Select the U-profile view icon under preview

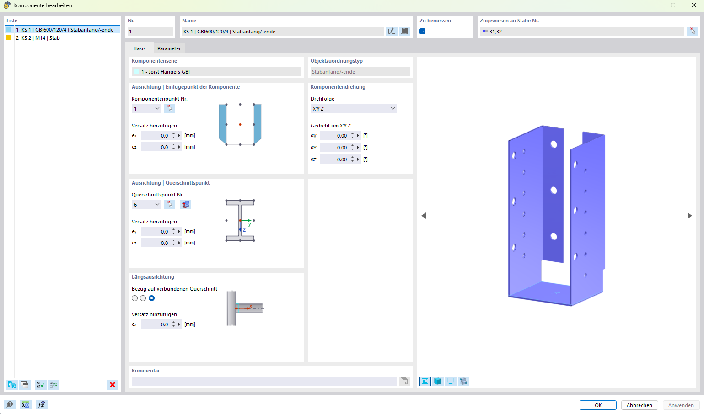451,381
